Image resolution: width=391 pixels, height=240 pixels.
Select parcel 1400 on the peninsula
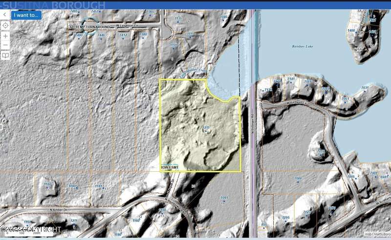pos(351,30)
